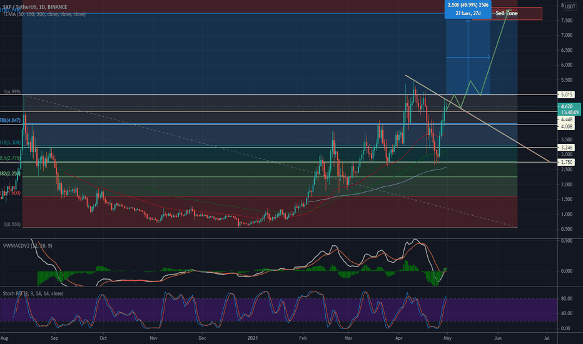The image size is (583, 344).
Task: Select the Fibonacci level label 0(0.550)
Action: pos(12,225)
